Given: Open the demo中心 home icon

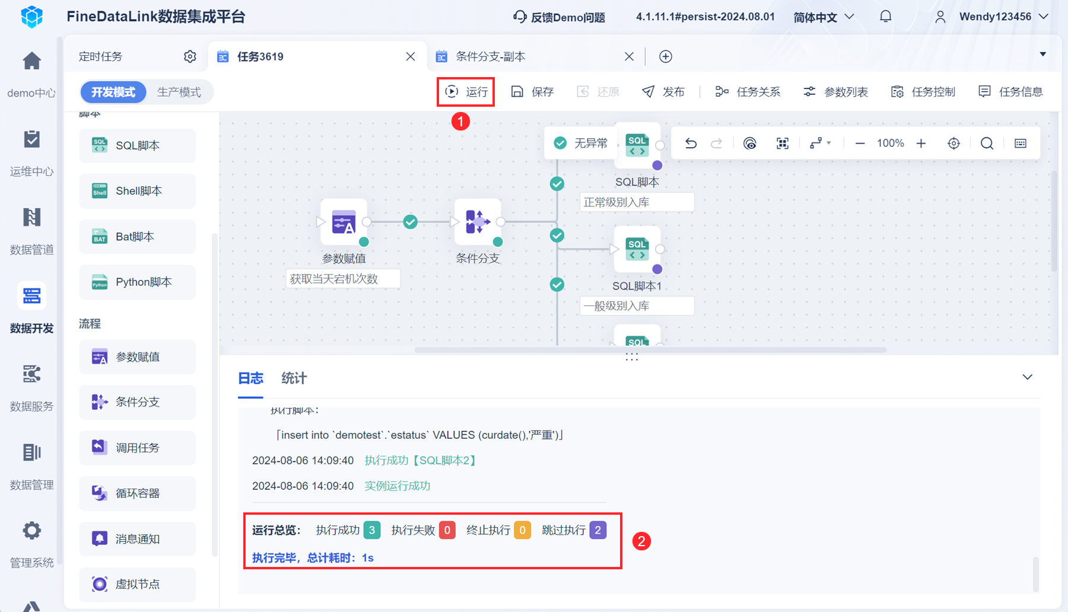Looking at the screenshot, I should tap(31, 61).
